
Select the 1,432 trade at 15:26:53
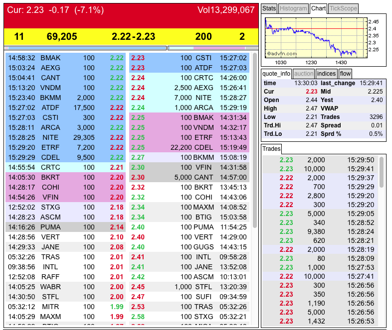(x=320, y=321)
